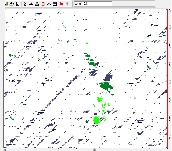Click the 50.0 mark on bottom ruler
The height and width of the screenshot is (151, 172).
coord(95,150)
